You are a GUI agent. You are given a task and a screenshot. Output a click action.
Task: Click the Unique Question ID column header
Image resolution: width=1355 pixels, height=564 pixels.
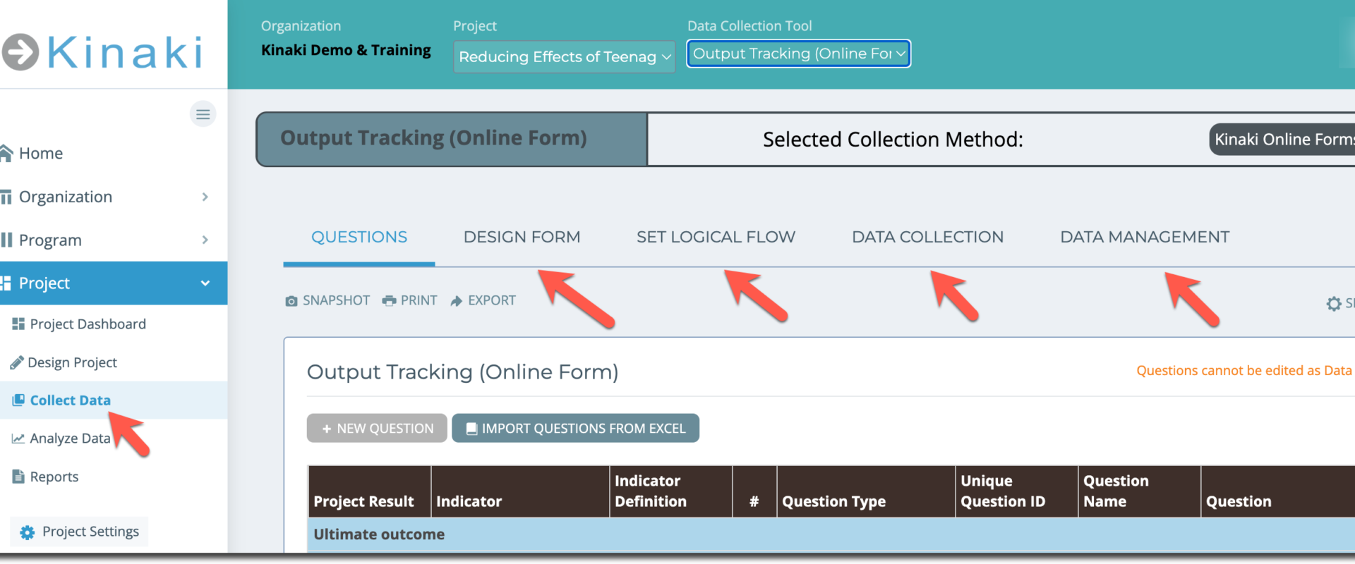click(1017, 491)
